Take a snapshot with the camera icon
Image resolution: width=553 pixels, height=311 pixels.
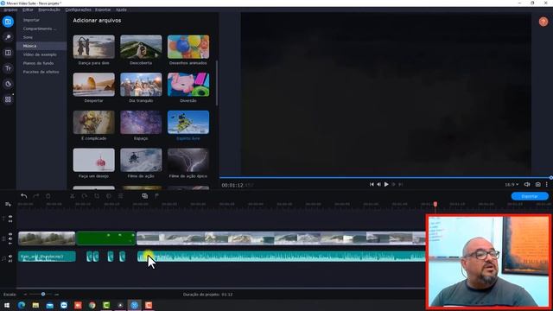[x=537, y=184]
